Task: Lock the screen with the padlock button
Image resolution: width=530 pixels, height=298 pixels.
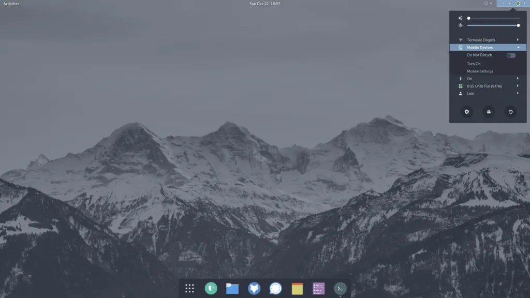Action: click(489, 112)
